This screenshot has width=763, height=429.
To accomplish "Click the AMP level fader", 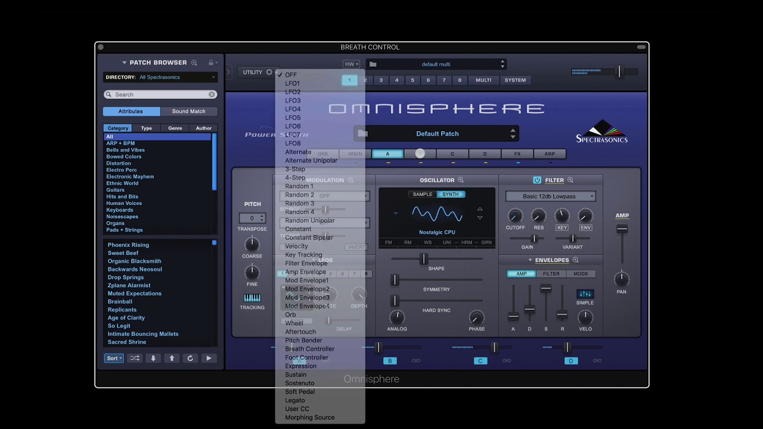I will coord(622,229).
